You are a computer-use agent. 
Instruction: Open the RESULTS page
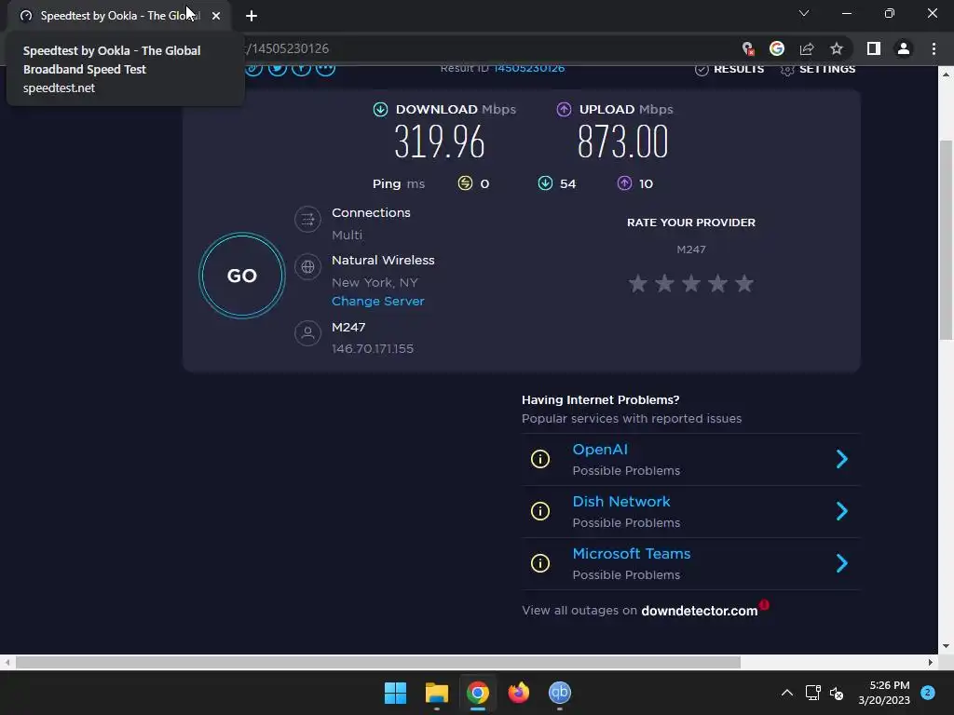click(x=729, y=69)
